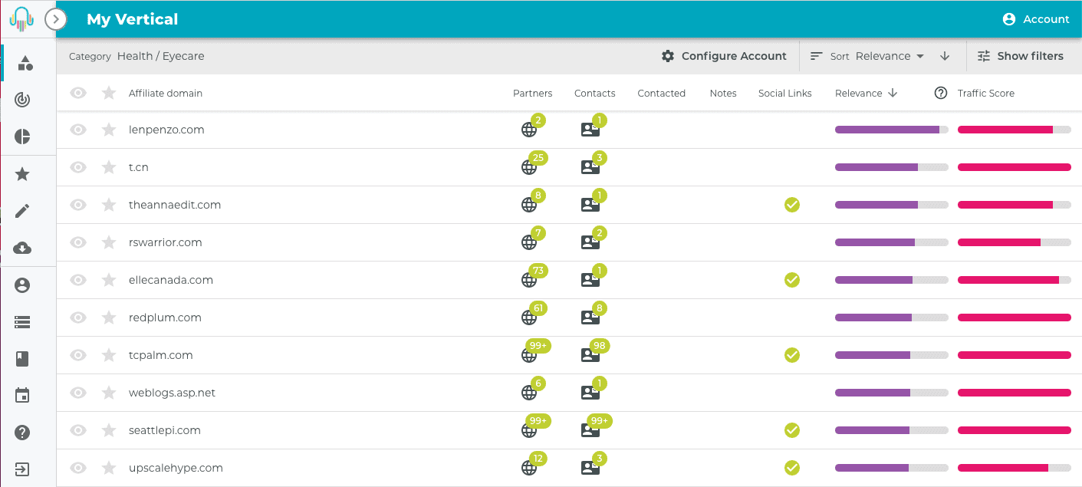Open the lenpenzo.com affiliate domain
Viewport: 1082px width, 487px height.
pyautogui.click(x=166, y=130)
